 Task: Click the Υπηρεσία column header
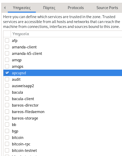(66, 34)
